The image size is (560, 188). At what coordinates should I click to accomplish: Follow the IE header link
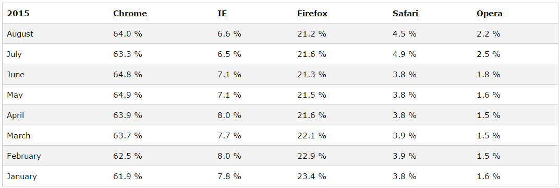(x=222, y=14)
